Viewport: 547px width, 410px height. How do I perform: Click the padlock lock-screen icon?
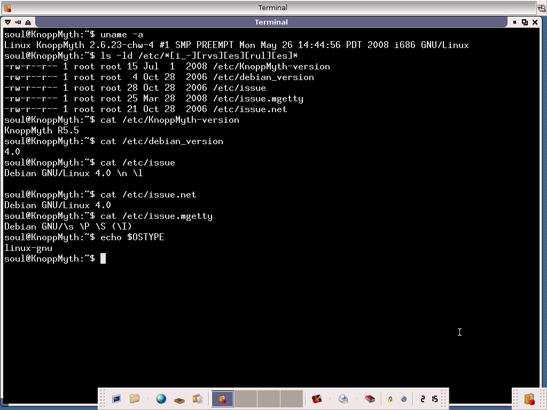(390, 399)
